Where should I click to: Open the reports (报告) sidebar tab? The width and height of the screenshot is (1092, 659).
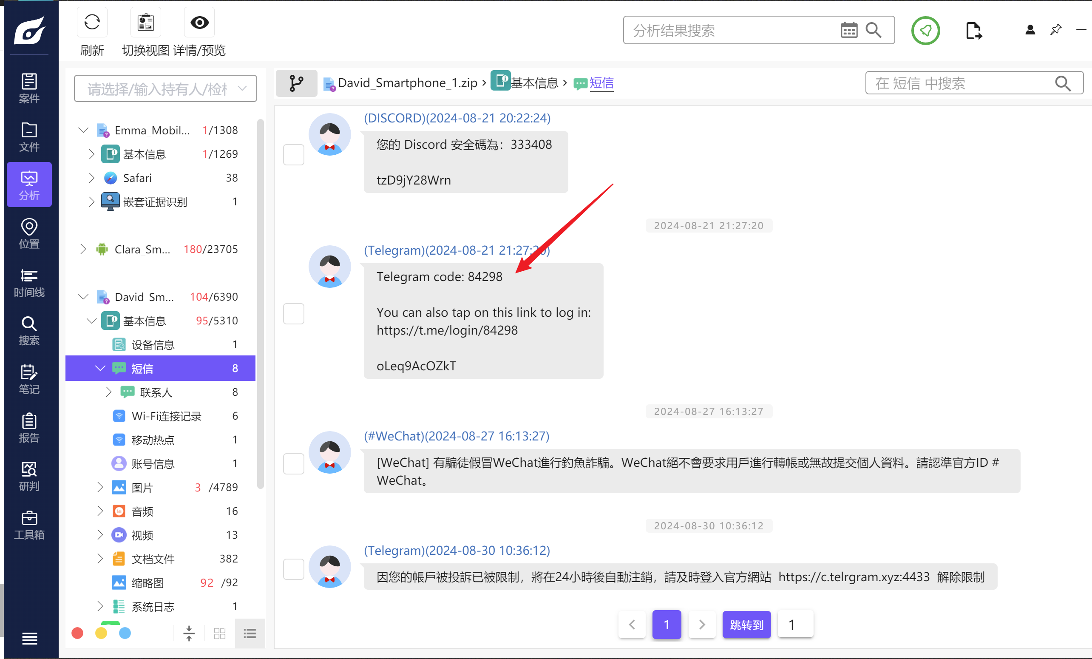(29, 428)
